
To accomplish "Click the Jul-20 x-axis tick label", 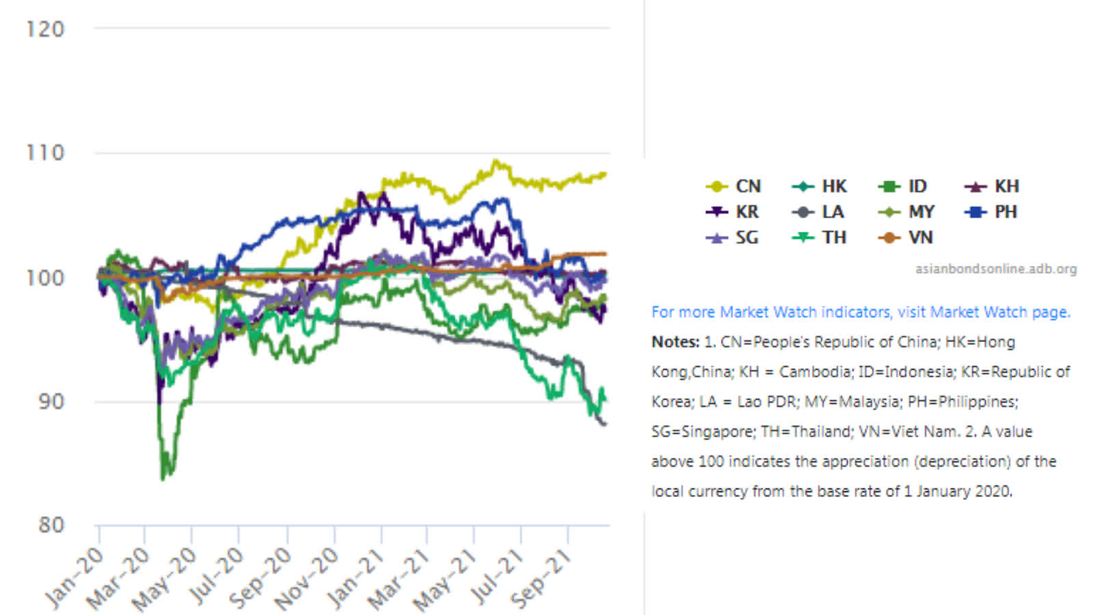I will pyautogui.click(x=216, y=576).
